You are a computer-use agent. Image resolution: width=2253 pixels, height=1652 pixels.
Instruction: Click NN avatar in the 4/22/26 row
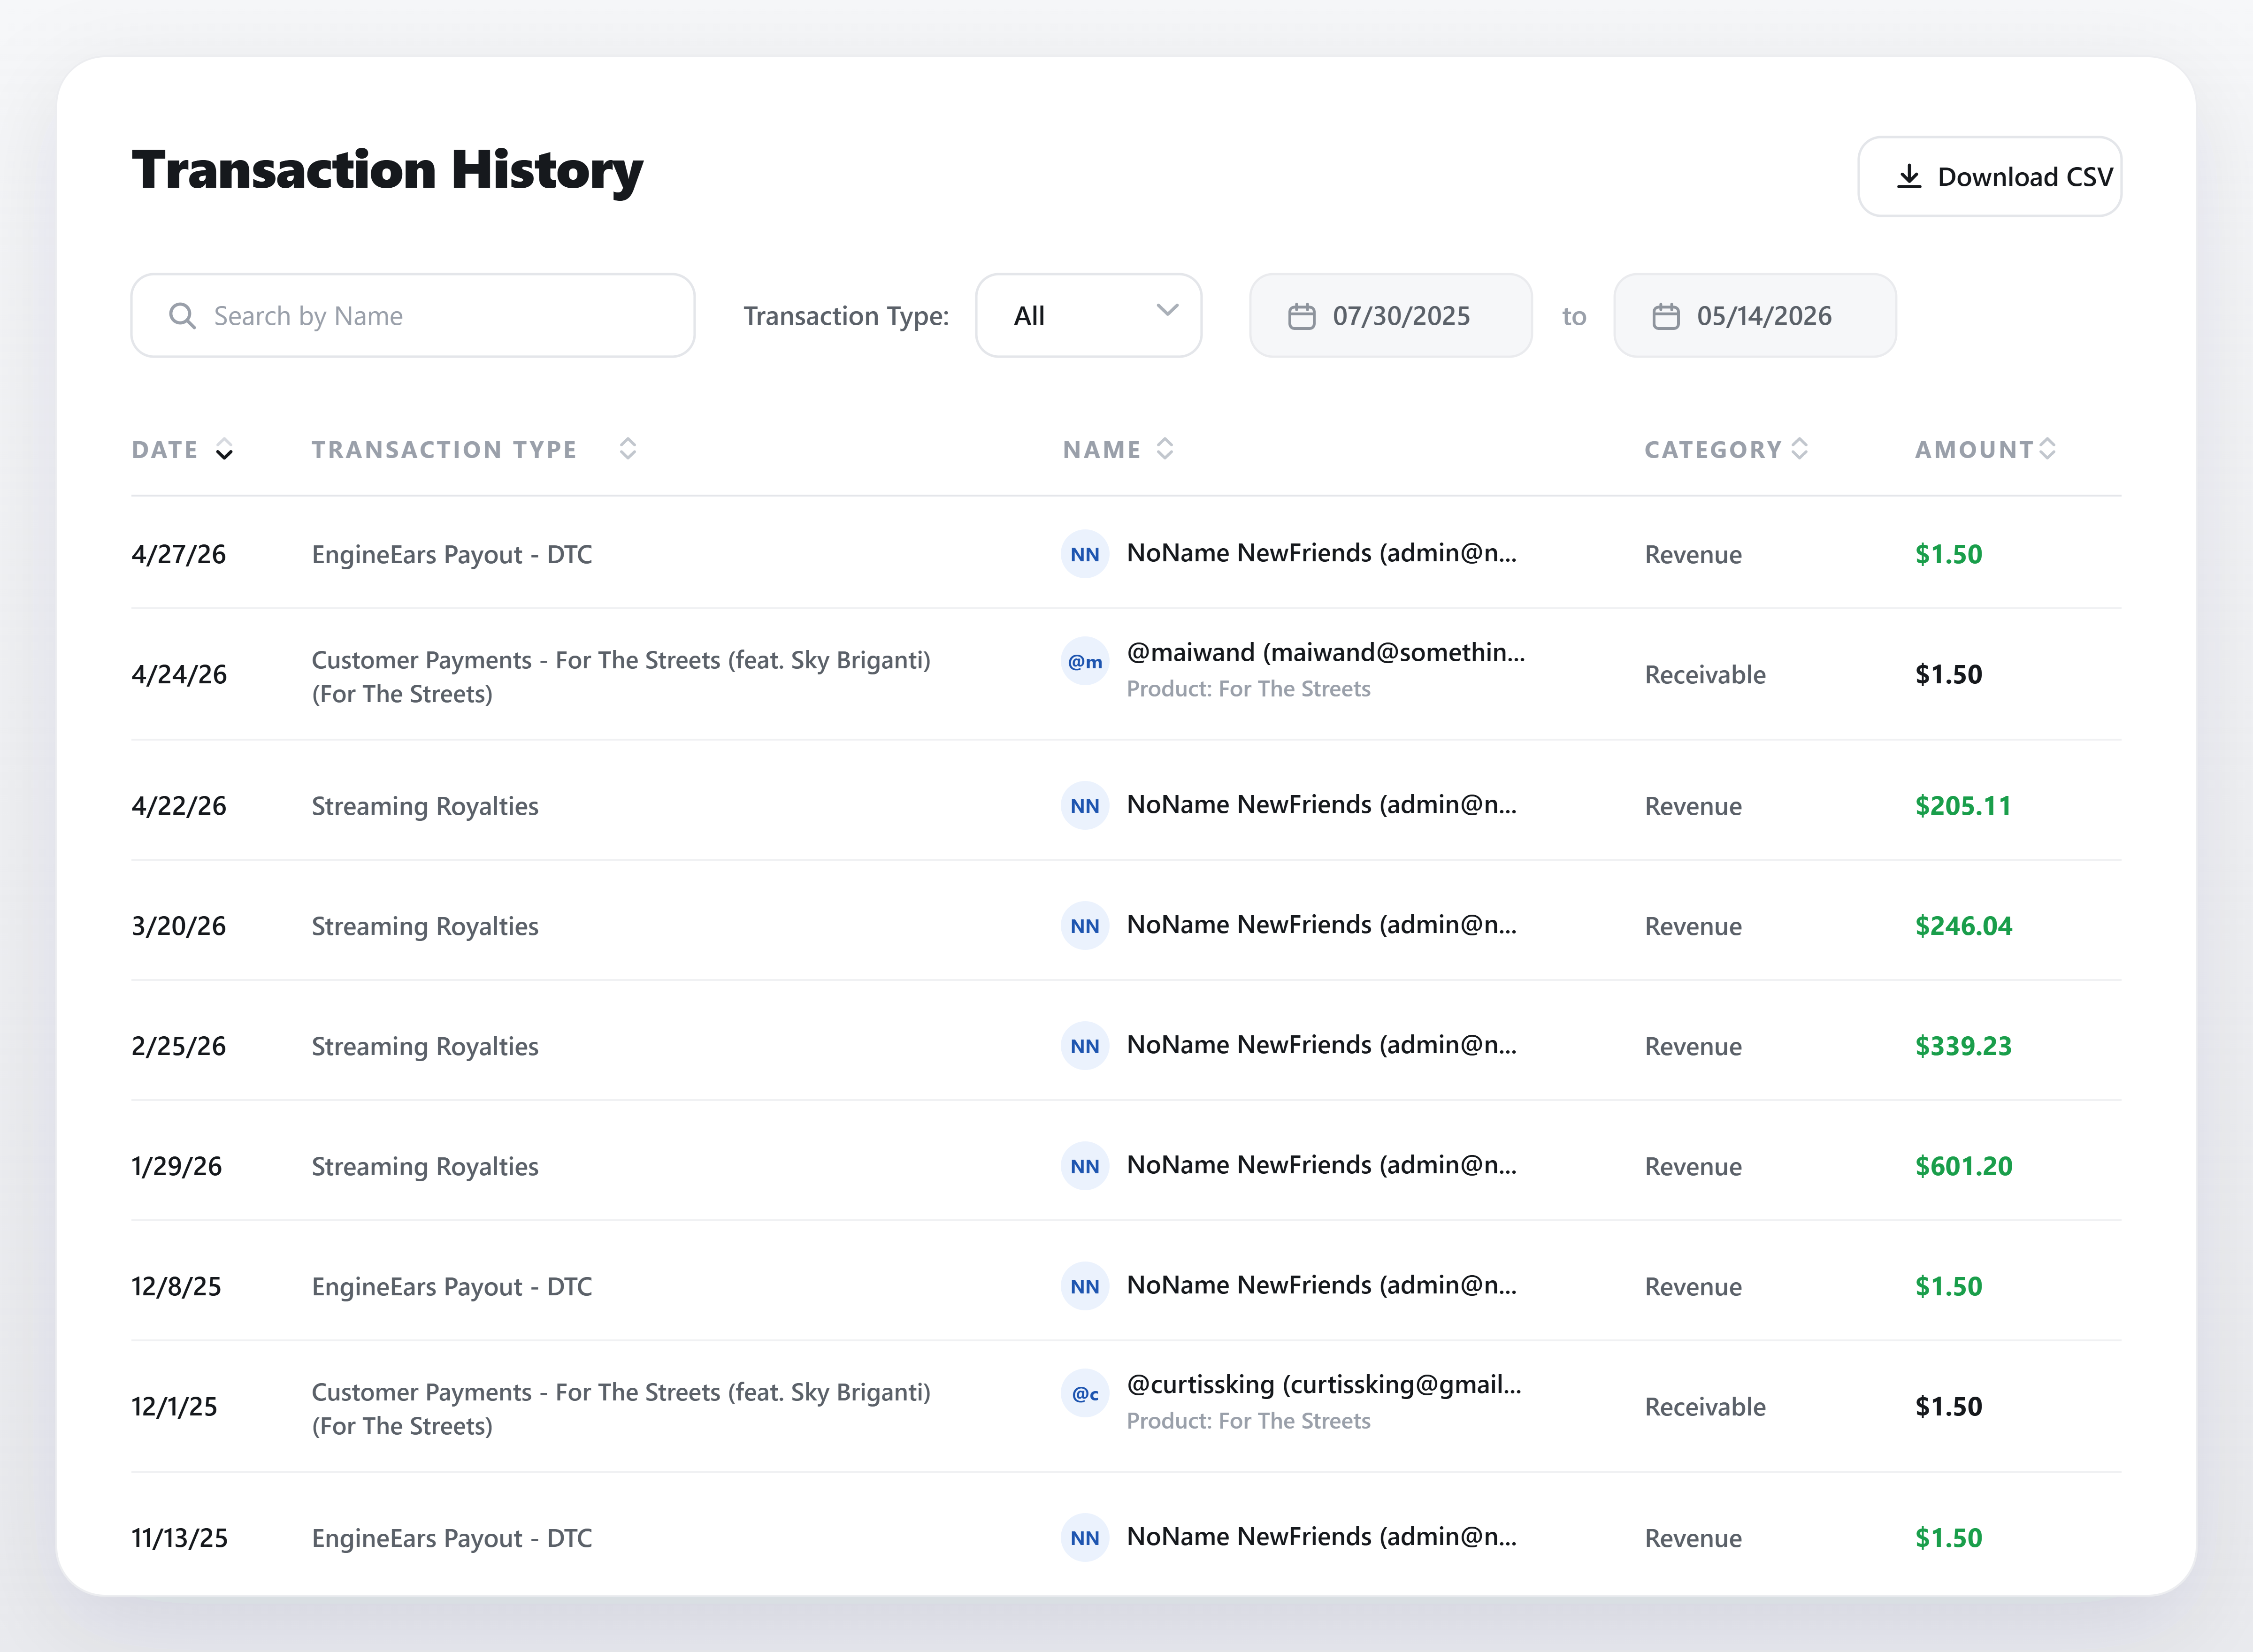(x=1085, y=806)
